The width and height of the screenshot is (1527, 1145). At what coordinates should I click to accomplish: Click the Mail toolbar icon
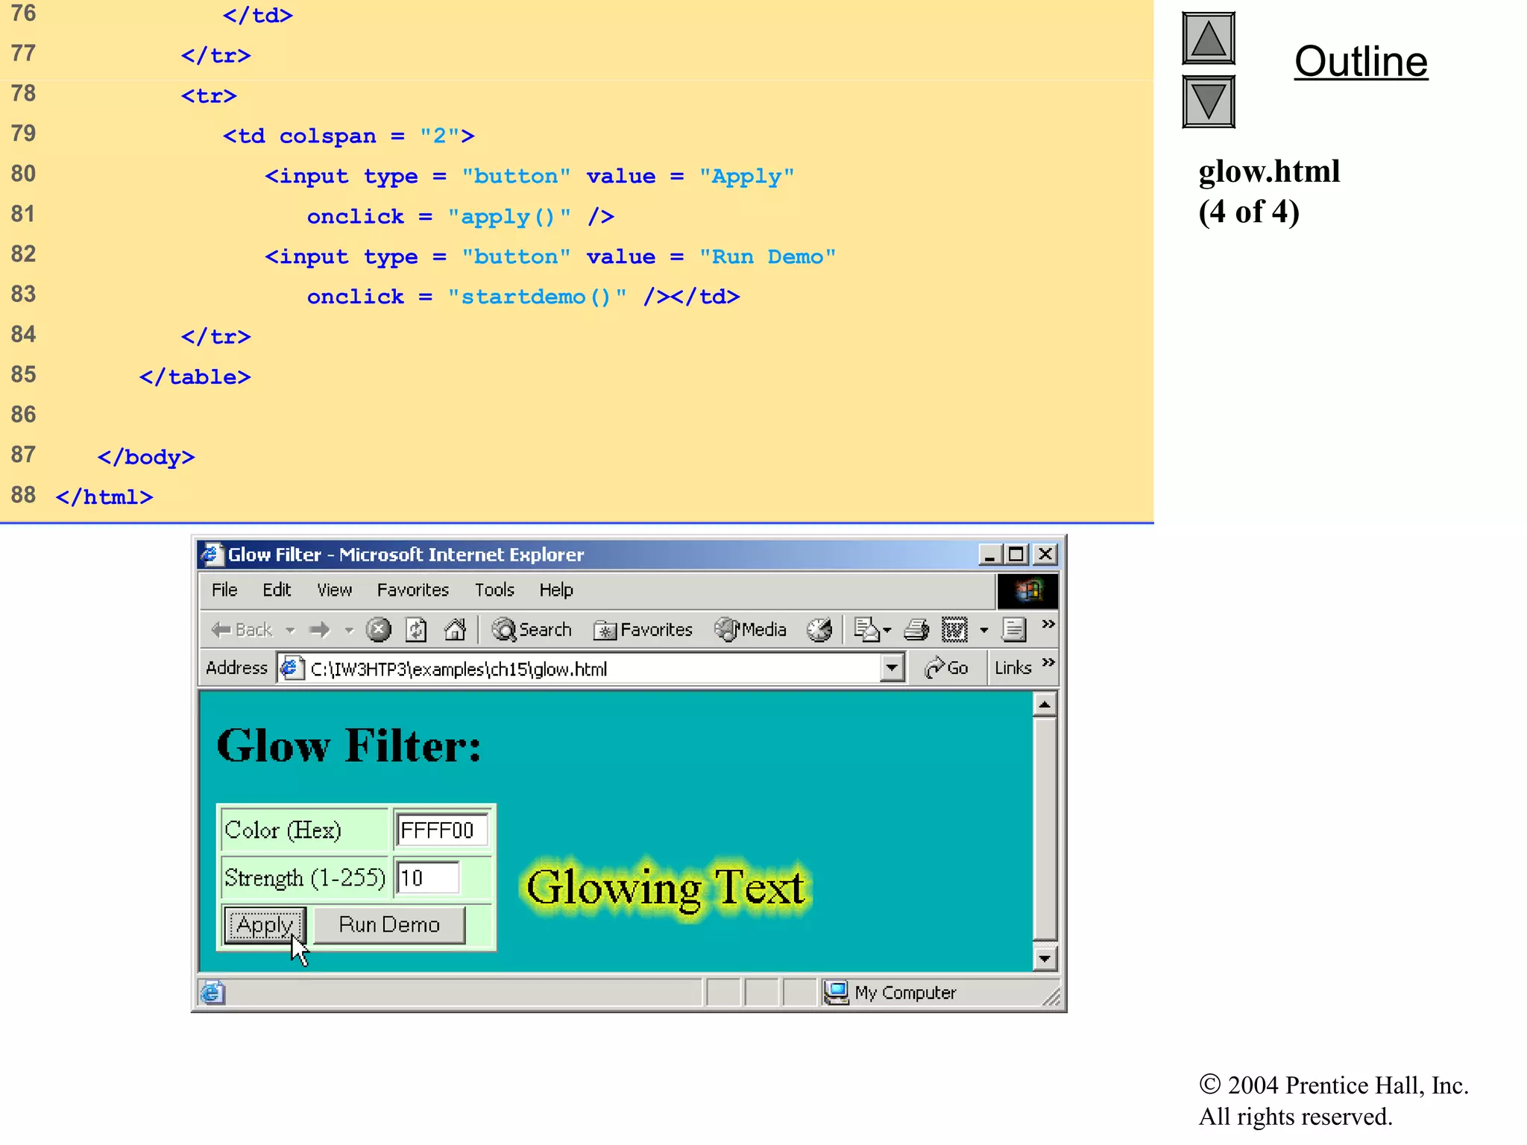point(866,630)
